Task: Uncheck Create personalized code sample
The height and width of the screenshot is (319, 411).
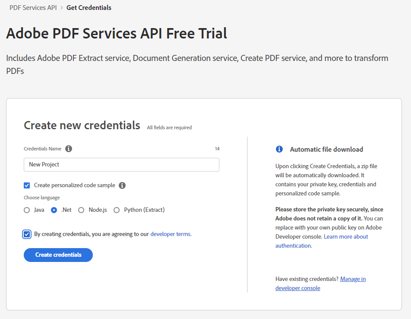Action: coord(27,185)
